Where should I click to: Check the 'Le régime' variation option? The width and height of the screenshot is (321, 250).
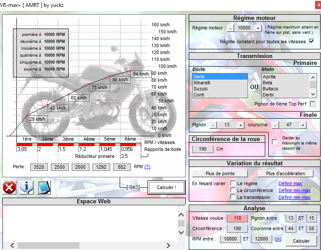(233, 183)
